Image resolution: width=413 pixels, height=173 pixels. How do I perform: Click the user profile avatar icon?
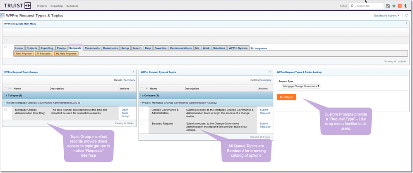coord(405,6)
